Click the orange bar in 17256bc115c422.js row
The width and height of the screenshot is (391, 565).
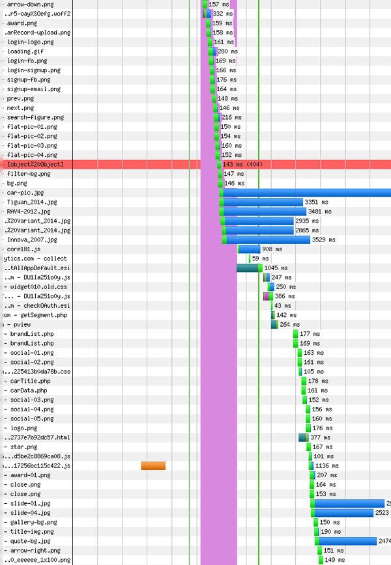pyautogui.click(x=153, y=465)
